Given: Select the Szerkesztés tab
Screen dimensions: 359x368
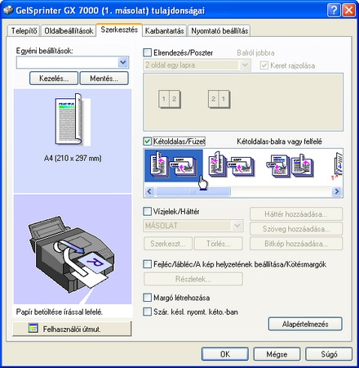Looking at the screenshot, I should click(119, 29).
